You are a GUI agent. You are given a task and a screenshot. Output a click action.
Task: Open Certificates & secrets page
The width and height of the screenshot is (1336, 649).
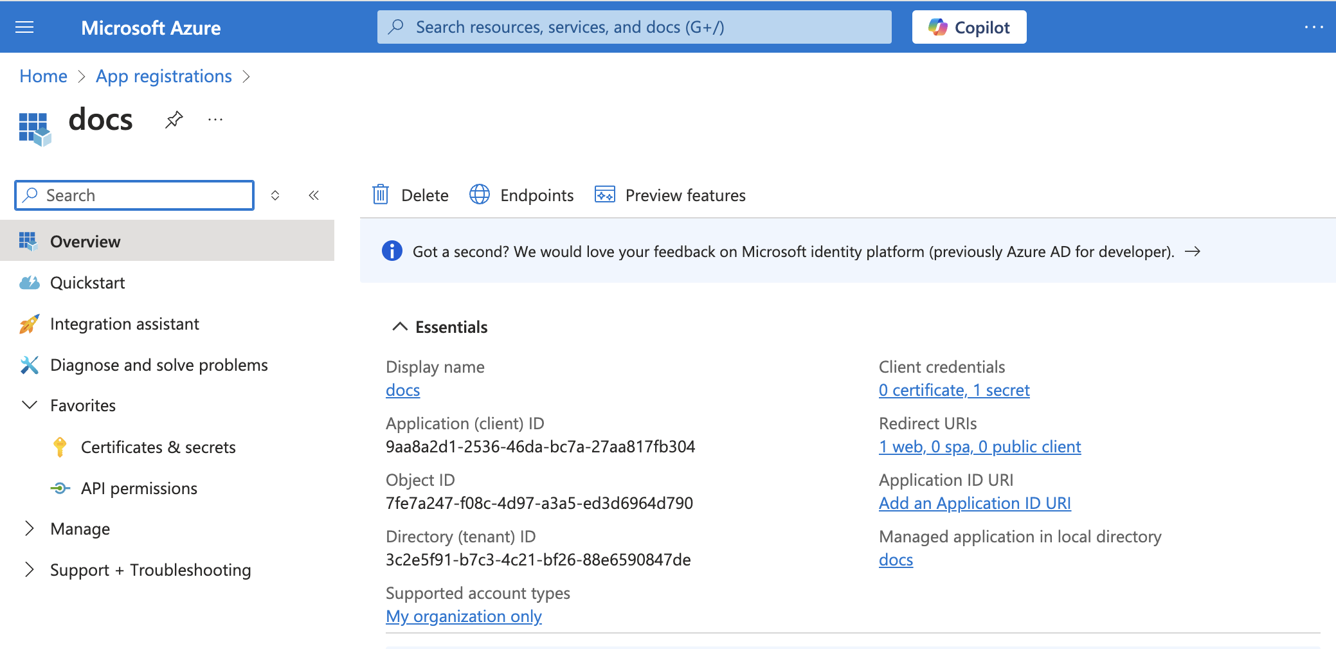point(158,447)
